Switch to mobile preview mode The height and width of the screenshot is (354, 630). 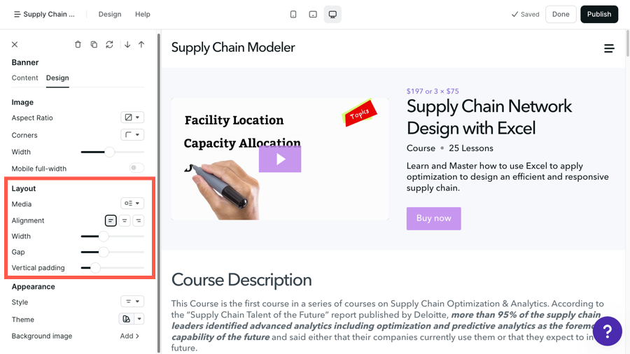click(293, 14)
